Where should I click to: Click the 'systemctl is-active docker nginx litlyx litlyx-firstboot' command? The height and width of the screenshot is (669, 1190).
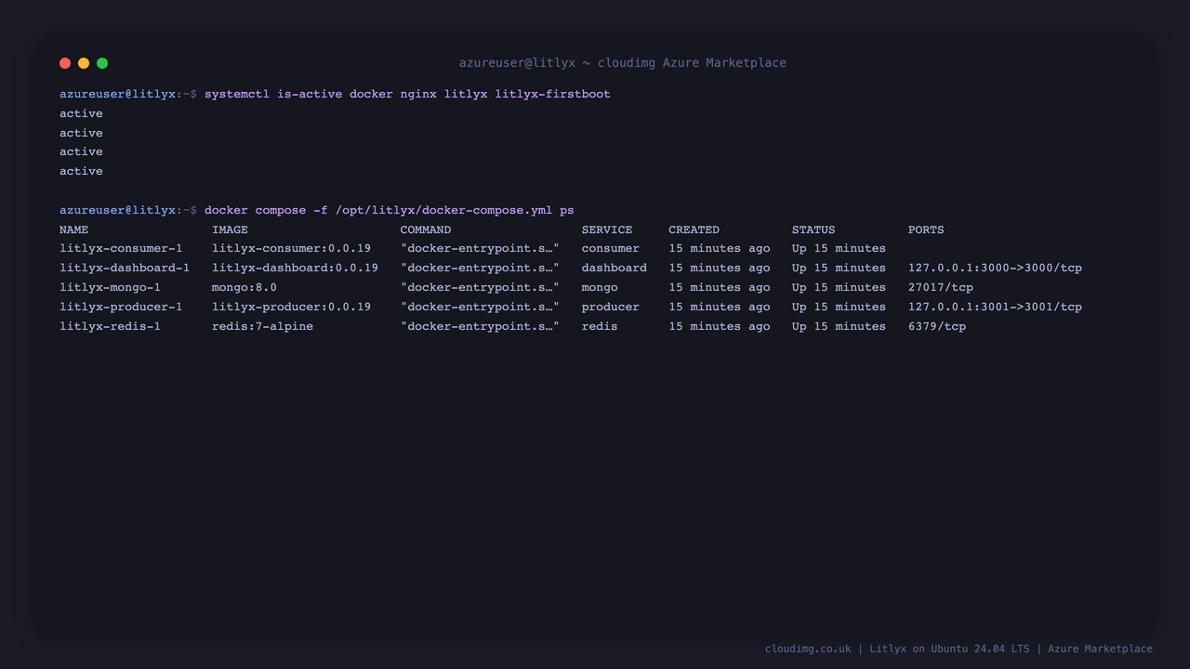pyautogui.click(x=407, y=94)
